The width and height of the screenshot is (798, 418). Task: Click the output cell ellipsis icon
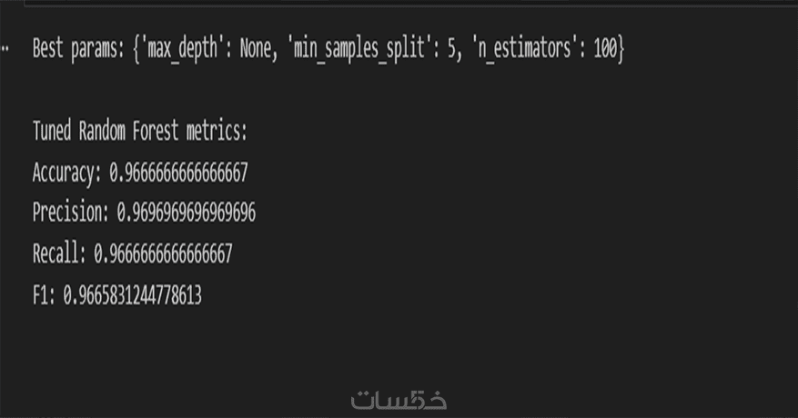coord(6,49)
